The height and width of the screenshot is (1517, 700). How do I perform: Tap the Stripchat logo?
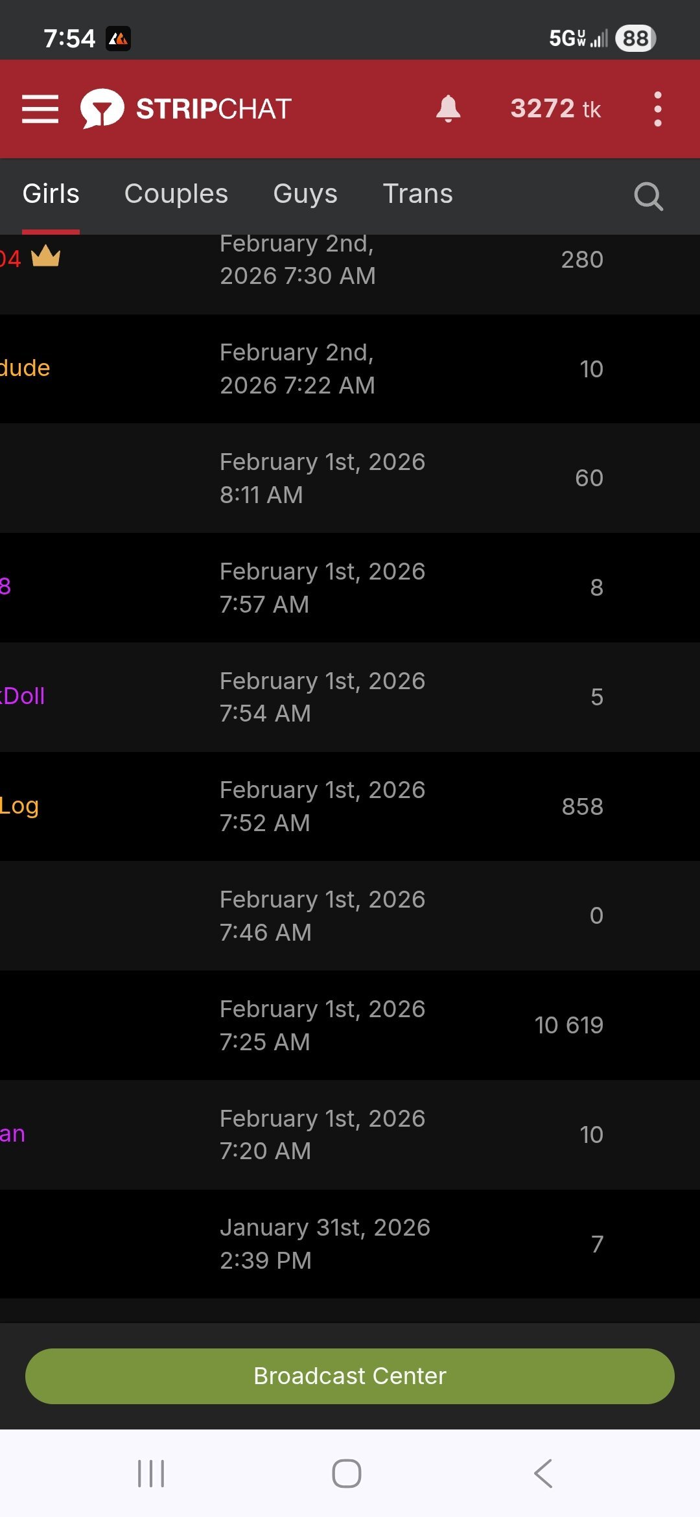pos(187,109)
